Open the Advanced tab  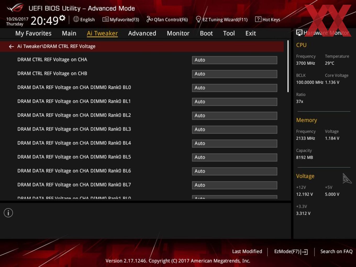pyautogui.click(x=142, y=33)
